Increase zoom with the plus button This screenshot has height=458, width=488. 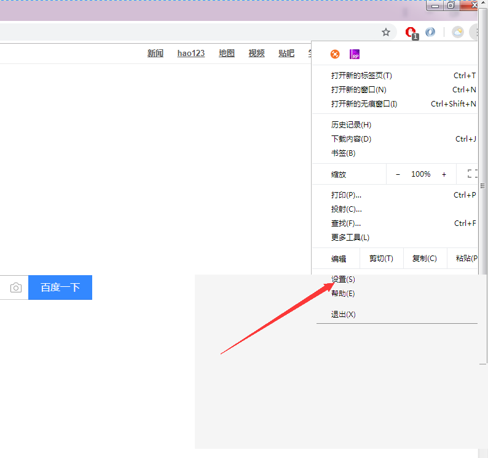click(444, 174)
